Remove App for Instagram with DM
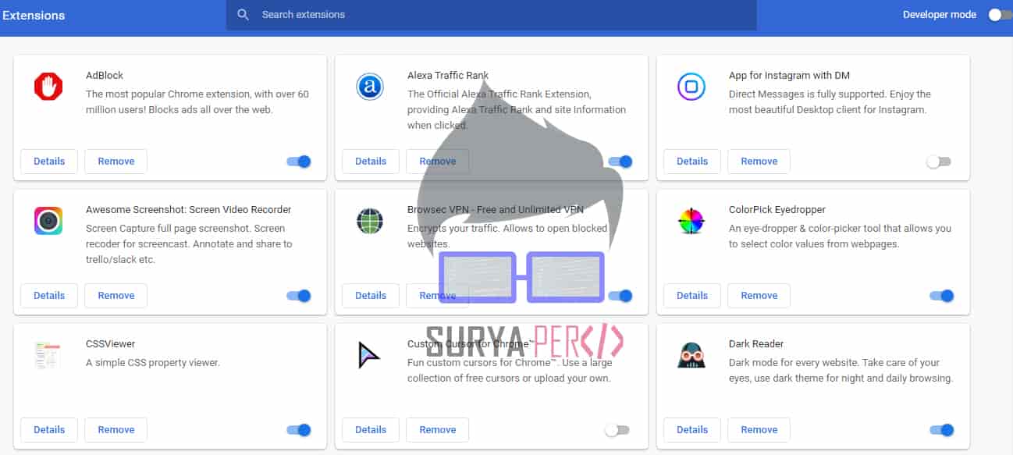Screen dimensions: 1013x455 [x=759, y=162]
